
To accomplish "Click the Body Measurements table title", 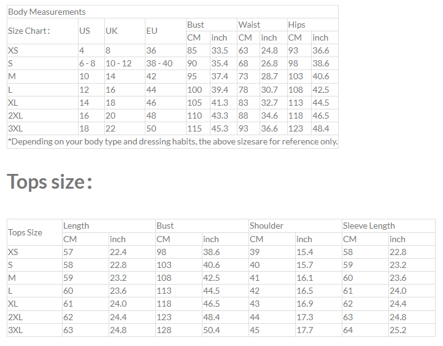I will 47,12.
